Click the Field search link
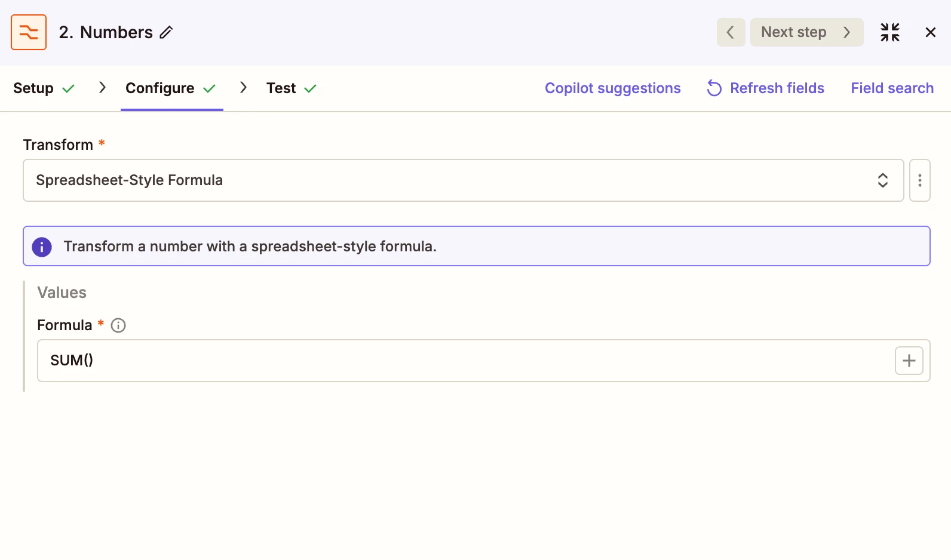This screenshot has width=951, height=560. coord(892,88)
